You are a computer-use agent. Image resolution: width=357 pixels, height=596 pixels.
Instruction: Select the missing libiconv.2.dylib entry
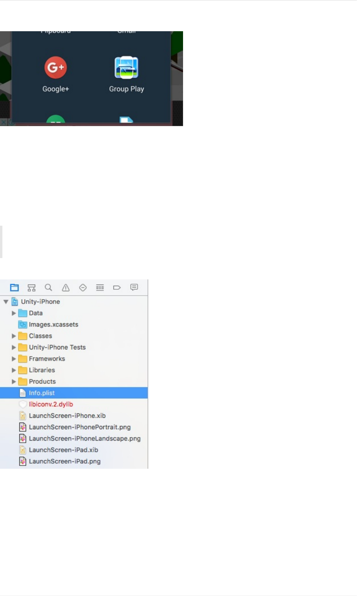(74, 404)
